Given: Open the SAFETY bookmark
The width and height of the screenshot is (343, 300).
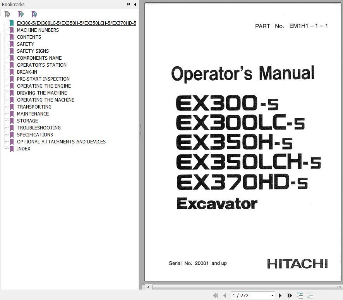Looking at the screenshot, I should click(x=26, y=44).
